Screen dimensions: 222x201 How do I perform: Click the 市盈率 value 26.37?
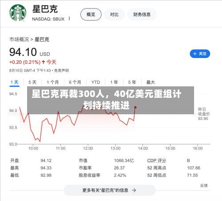coord(119,168)
